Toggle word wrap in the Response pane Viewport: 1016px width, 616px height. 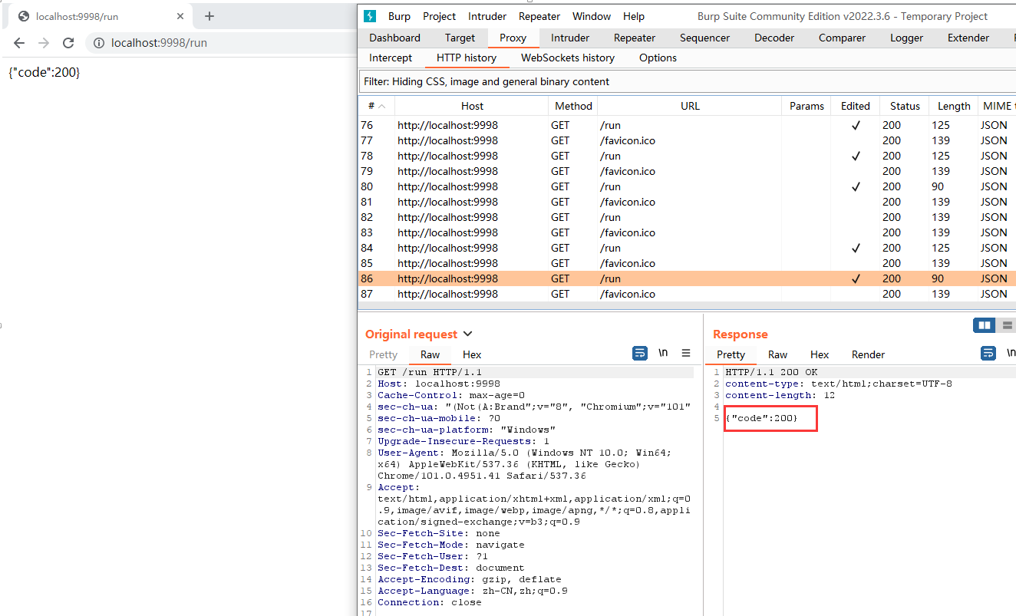(x=988, y=354)
